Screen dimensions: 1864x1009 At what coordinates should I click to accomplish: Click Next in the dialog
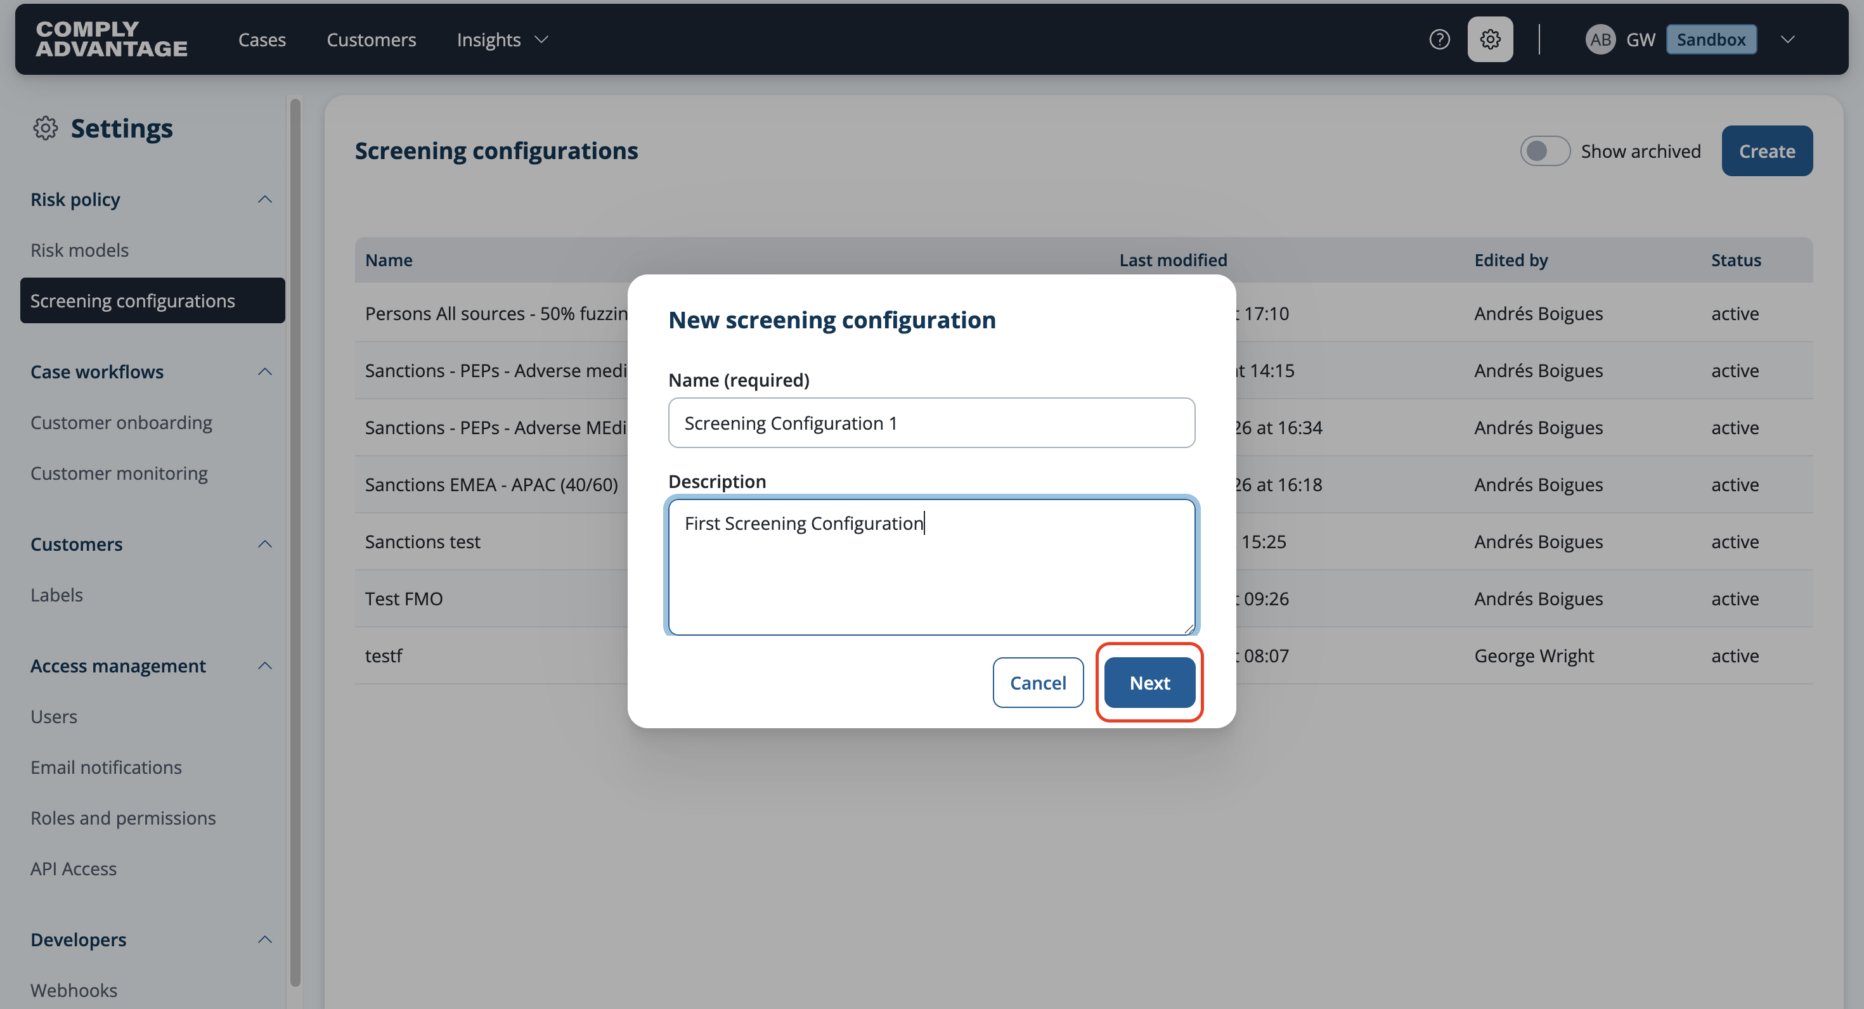1149,682
